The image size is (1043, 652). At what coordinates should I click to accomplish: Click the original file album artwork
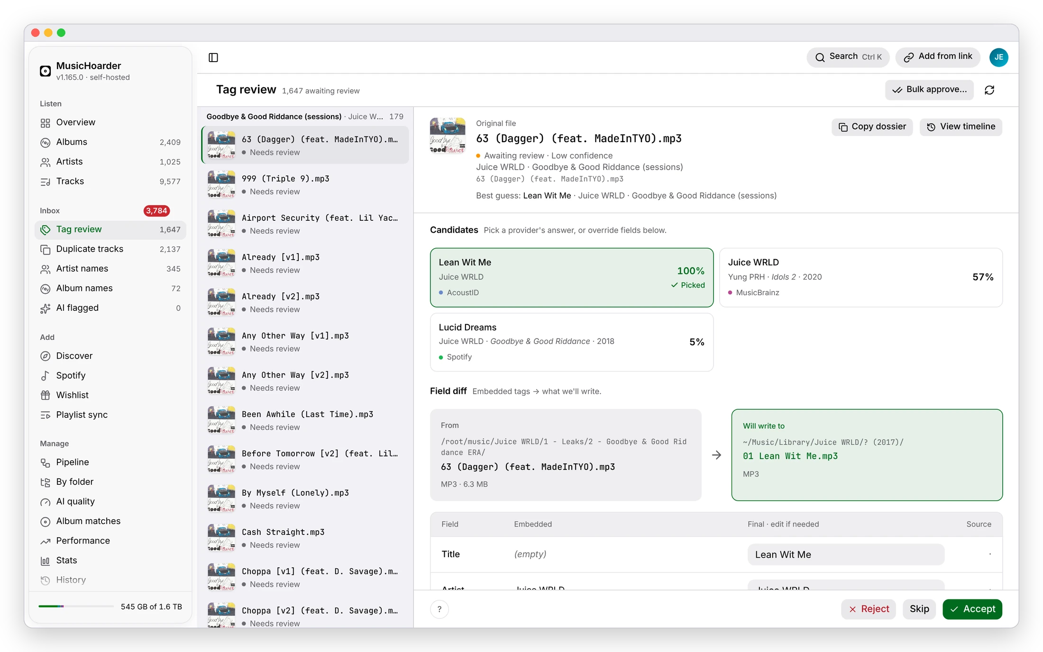coord(448,136)
